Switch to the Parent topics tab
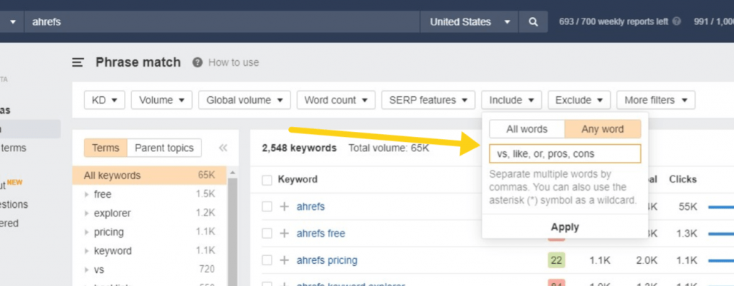Screen dimensions: 734x286 point(164,148)
